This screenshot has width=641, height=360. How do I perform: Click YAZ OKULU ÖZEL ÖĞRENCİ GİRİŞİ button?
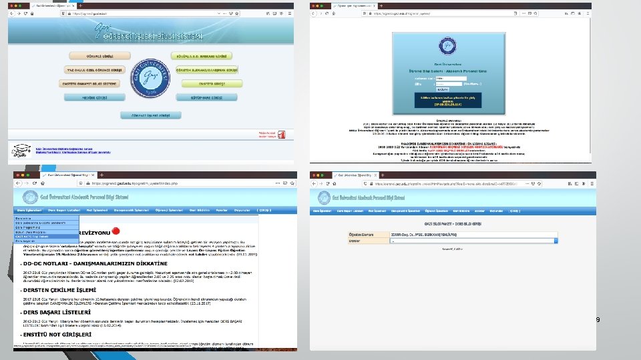pyautogui.click(x=94, y=70)
